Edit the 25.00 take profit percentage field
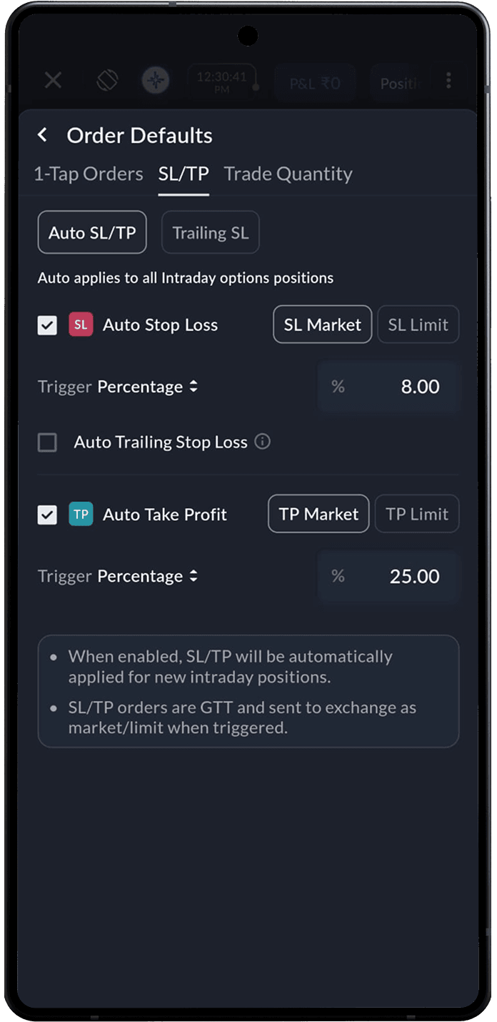Viewport: 497px width, 1022px height. (388, 576)
